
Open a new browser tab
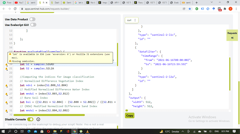(x=197, y=2)
